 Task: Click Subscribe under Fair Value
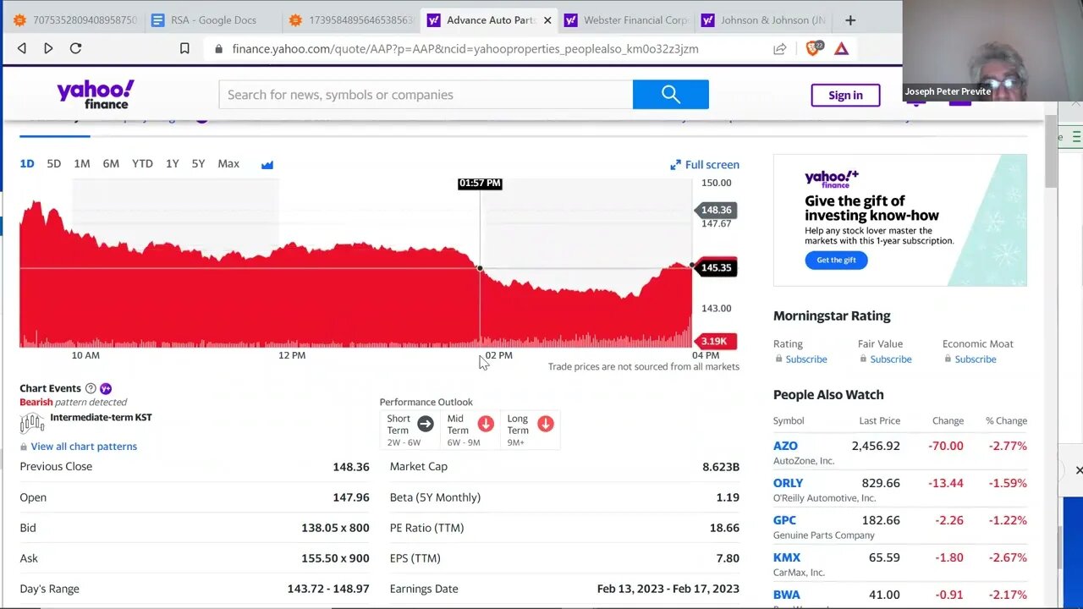coord(891,359)
